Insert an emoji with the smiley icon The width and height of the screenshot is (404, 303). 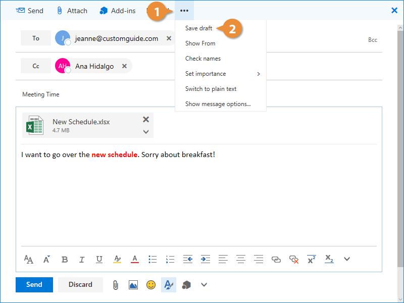tap(151, 285)
